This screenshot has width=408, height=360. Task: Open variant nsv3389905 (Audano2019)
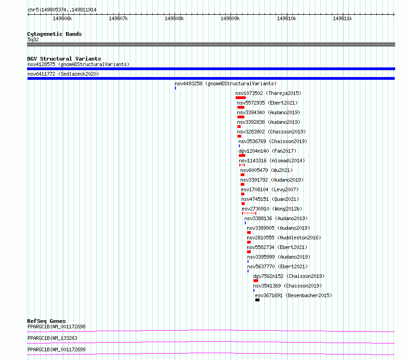(x=278, y=228)
